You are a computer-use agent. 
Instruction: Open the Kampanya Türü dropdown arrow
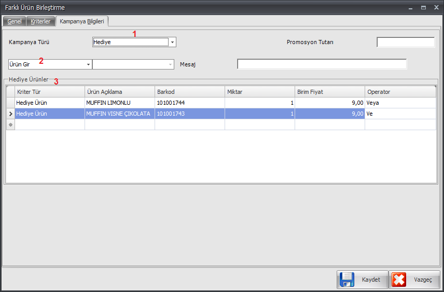pyautogui.click(x=172, y=43)
